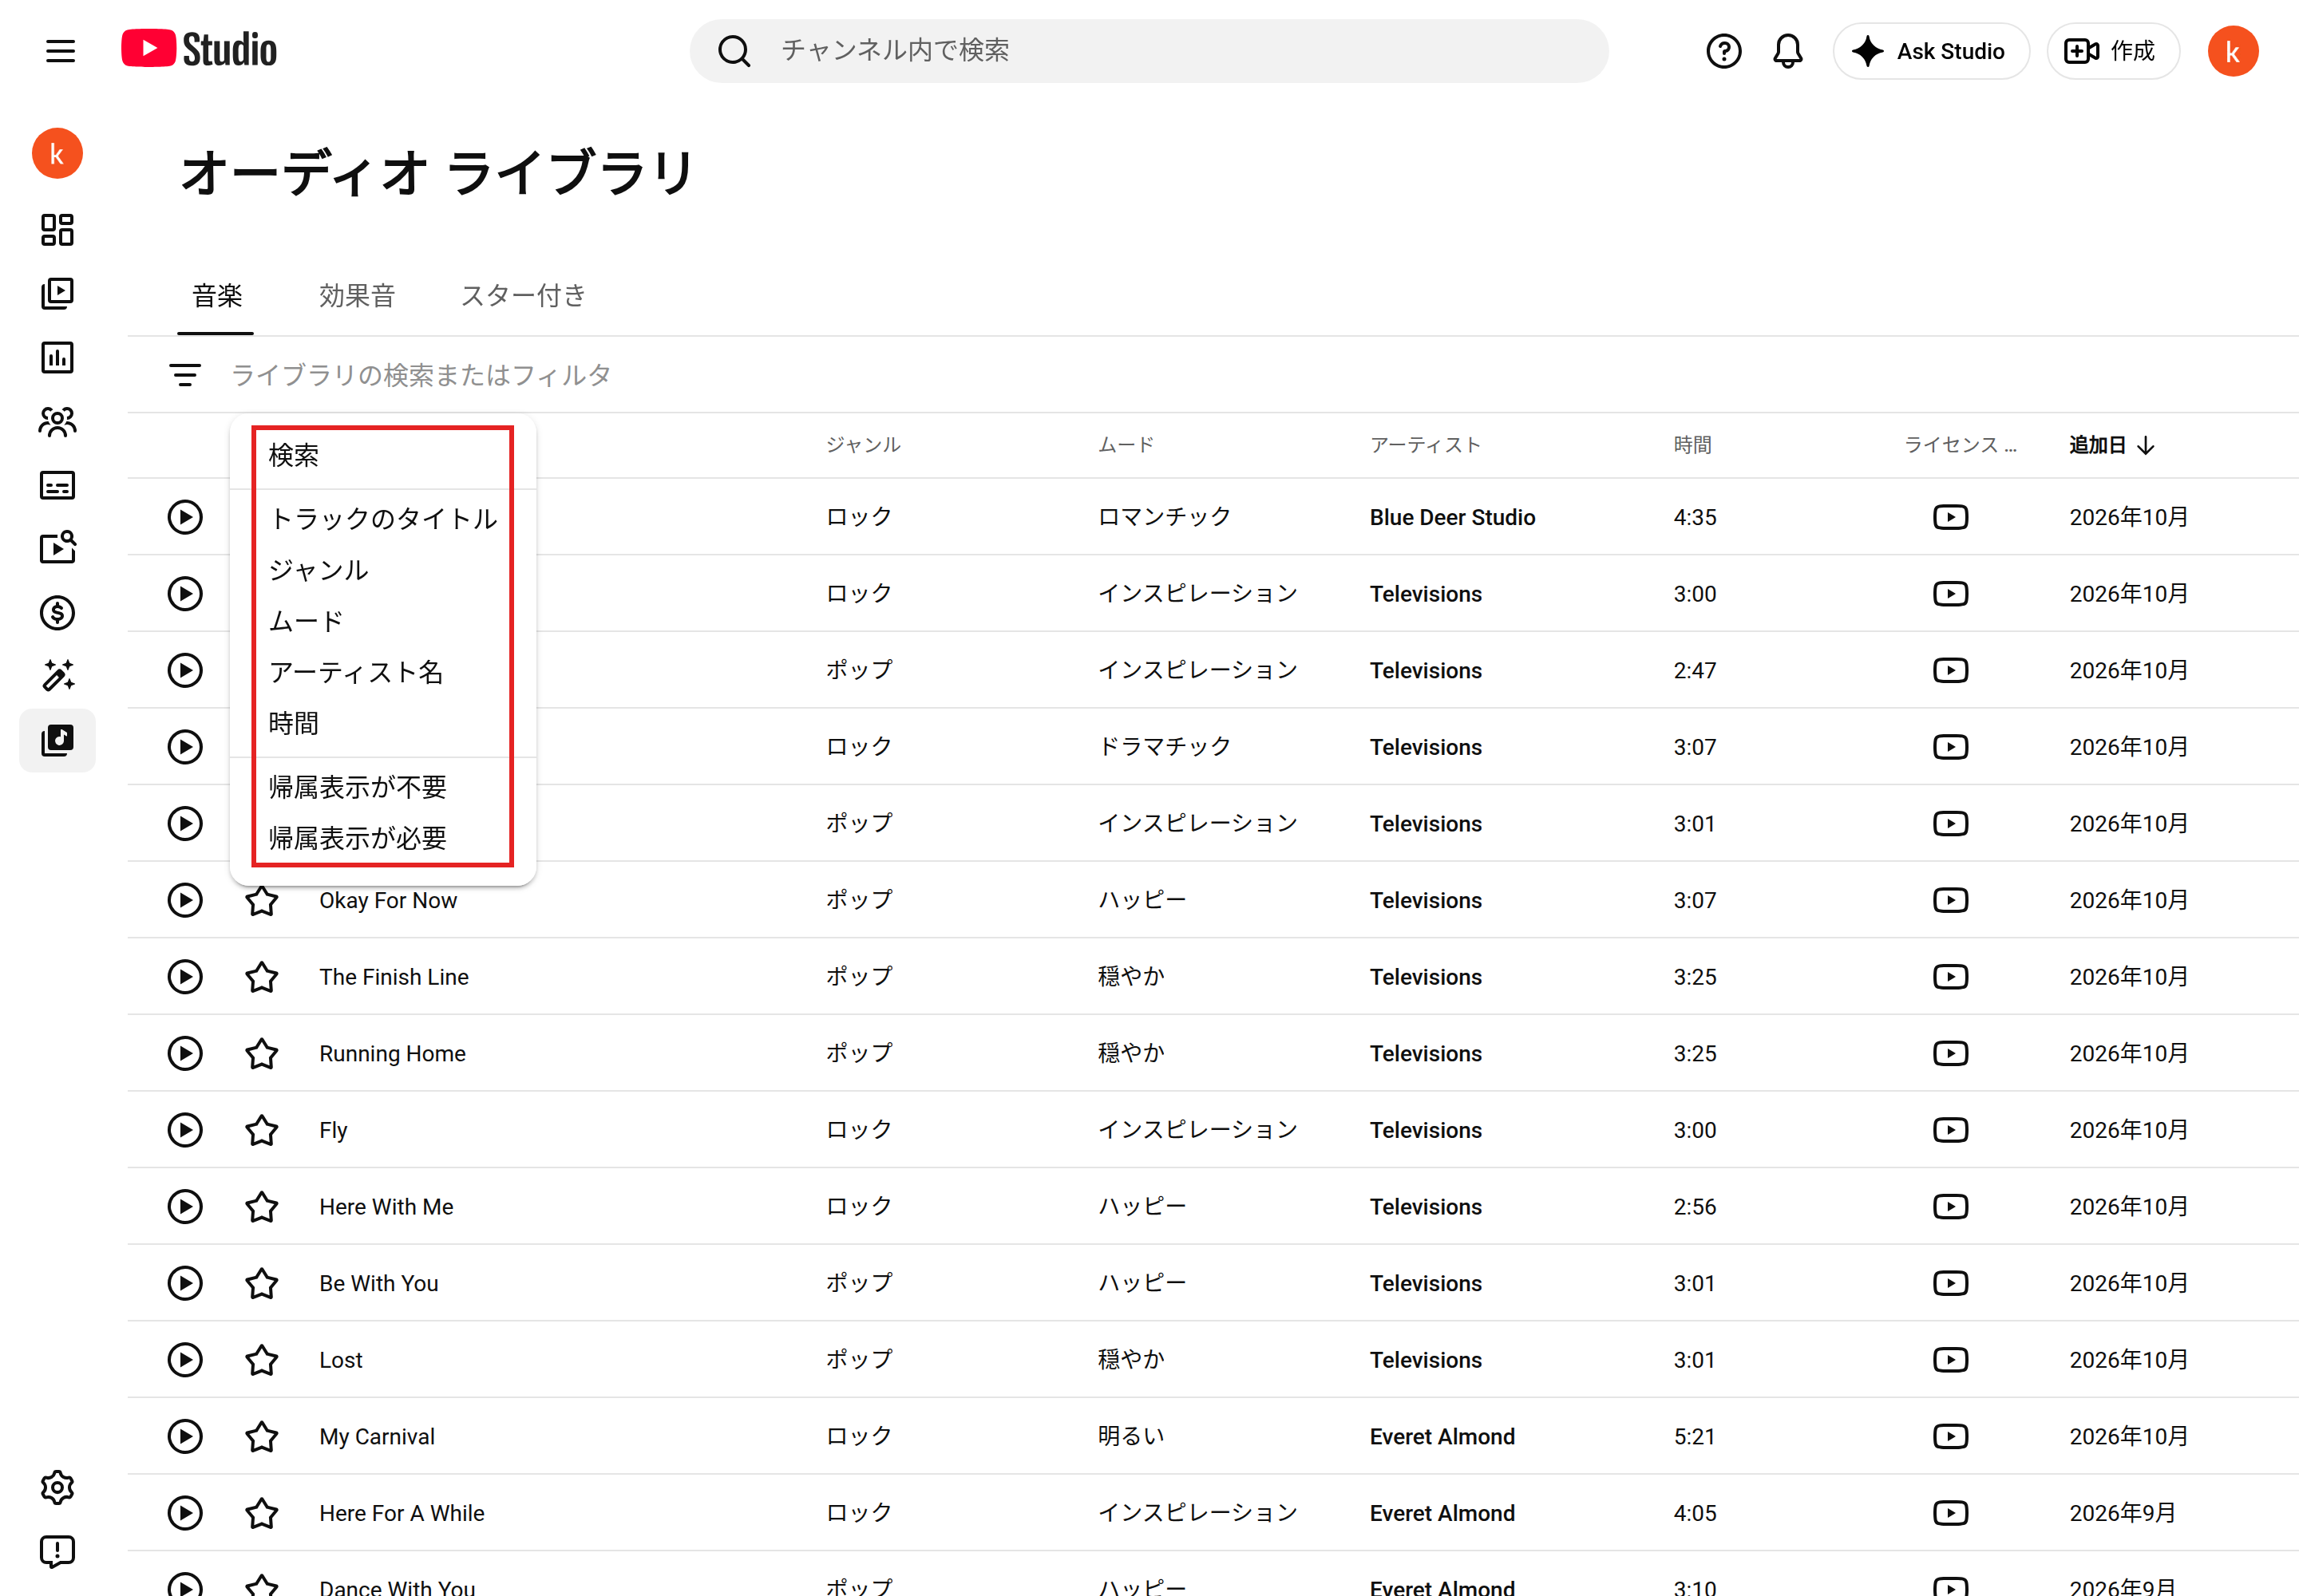Open the hamburger navigation menu
This screenshot has height=1596, width=2299.
(x=60, y=51)
